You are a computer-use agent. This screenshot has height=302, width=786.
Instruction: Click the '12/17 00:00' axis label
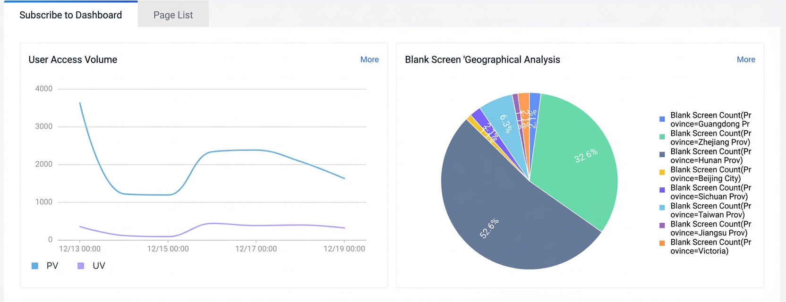(256, 249)
